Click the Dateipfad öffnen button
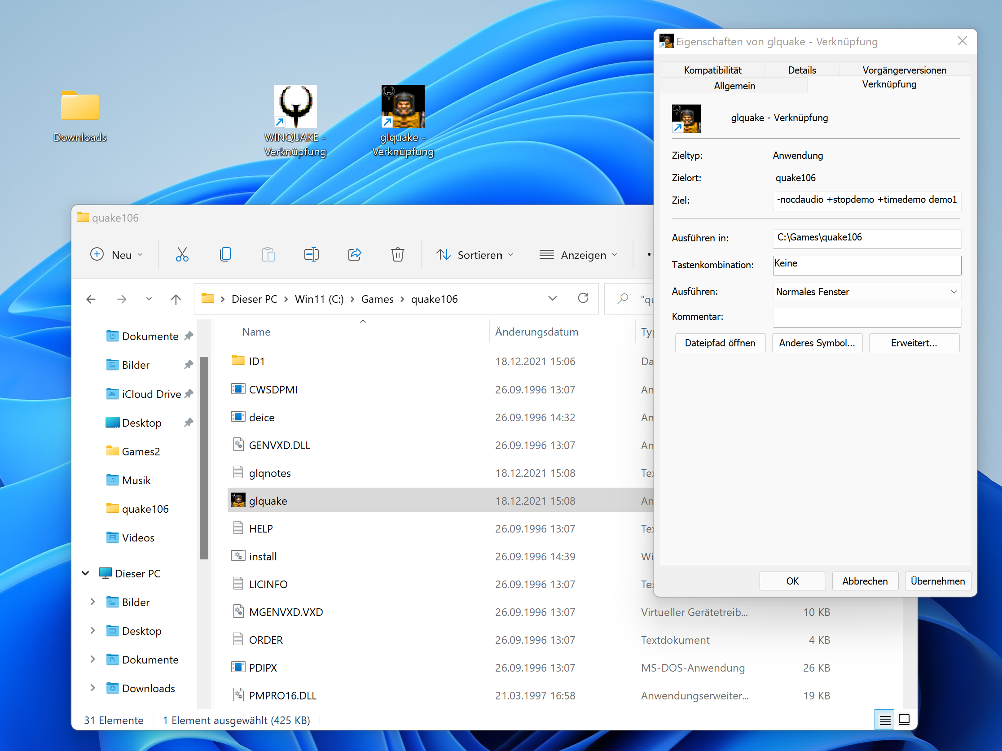This screenshot has height=751, width=1002. (x=720, y=343)
